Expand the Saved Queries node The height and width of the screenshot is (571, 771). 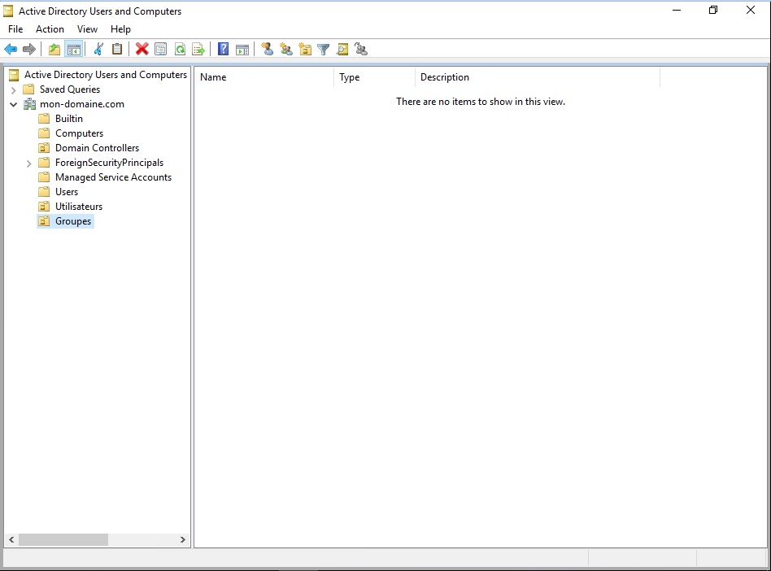(14, 90)
